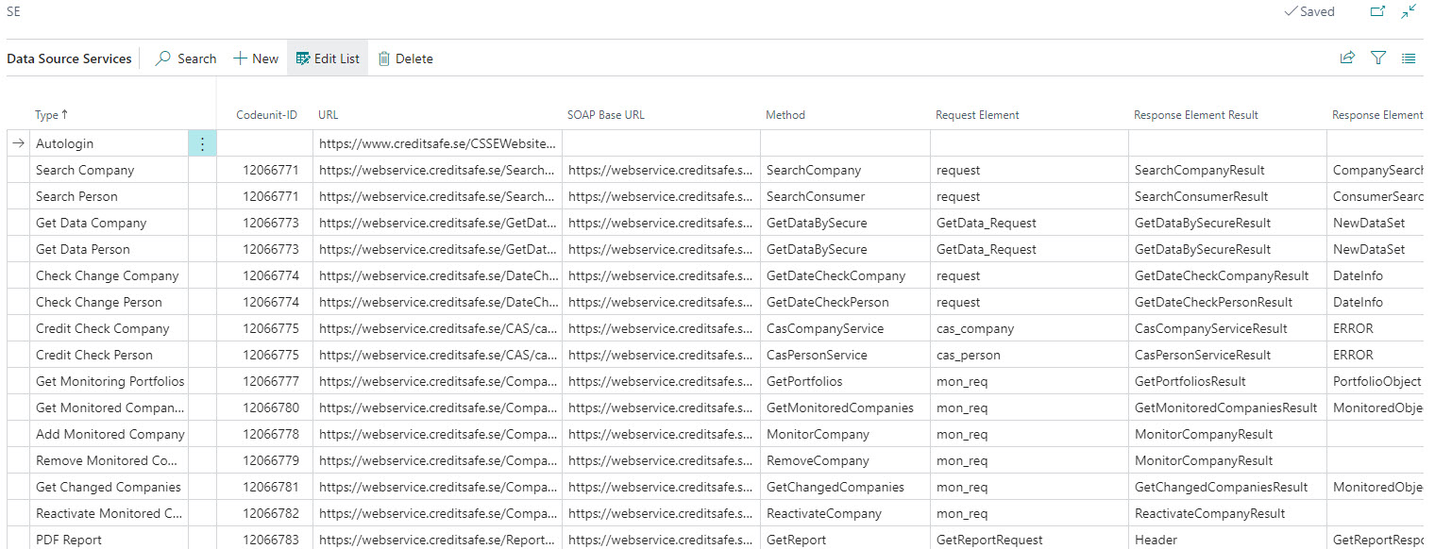Open Request Element column header menu
This screenshot has height=549, width=1435.
pos(977,115)
